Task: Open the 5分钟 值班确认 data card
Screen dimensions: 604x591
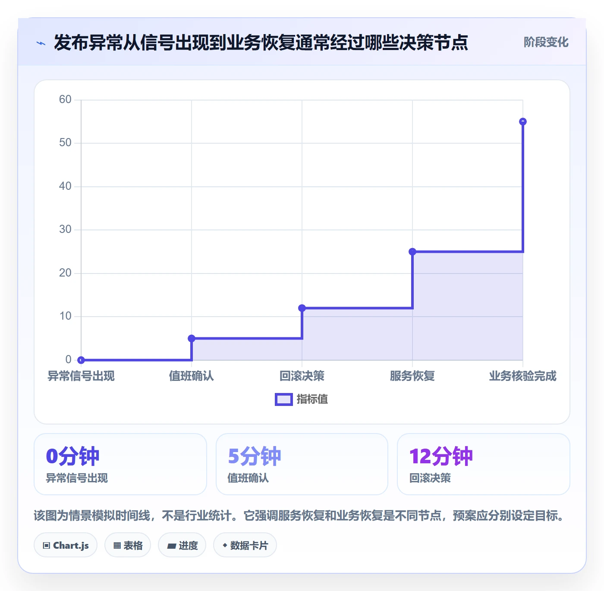Action: pyautogui.click(x=302, y=464)
